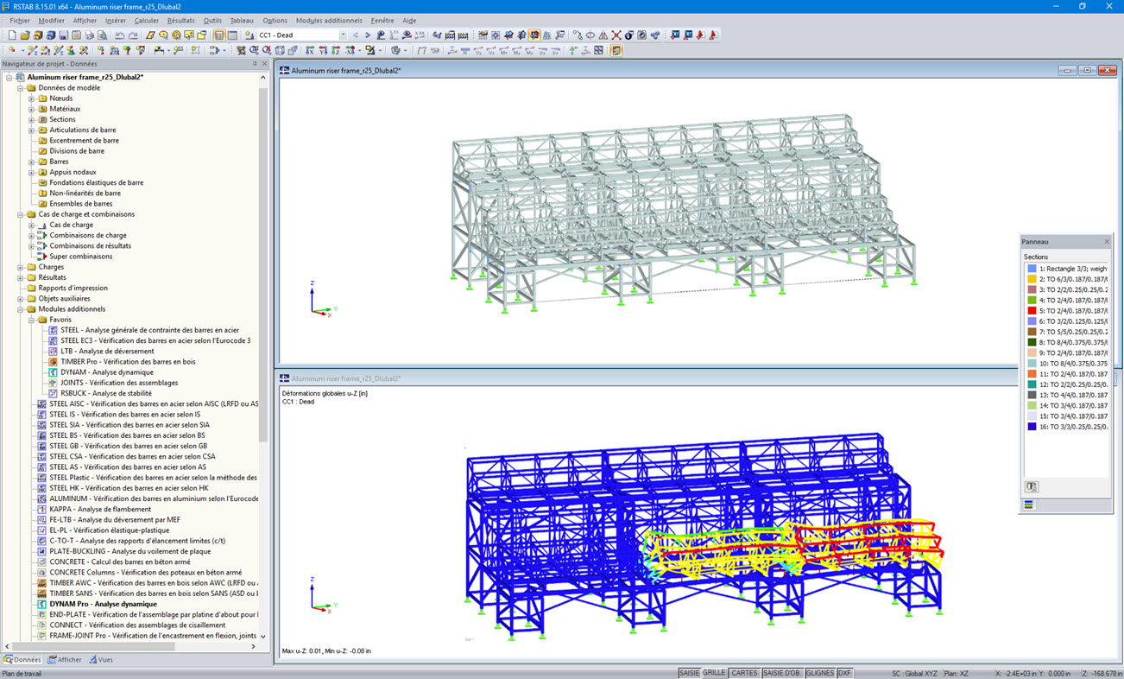The width and height of the screenshot is (1124, 679).
Task: Select Super combinaisons tree item
Action: point(81,257)
